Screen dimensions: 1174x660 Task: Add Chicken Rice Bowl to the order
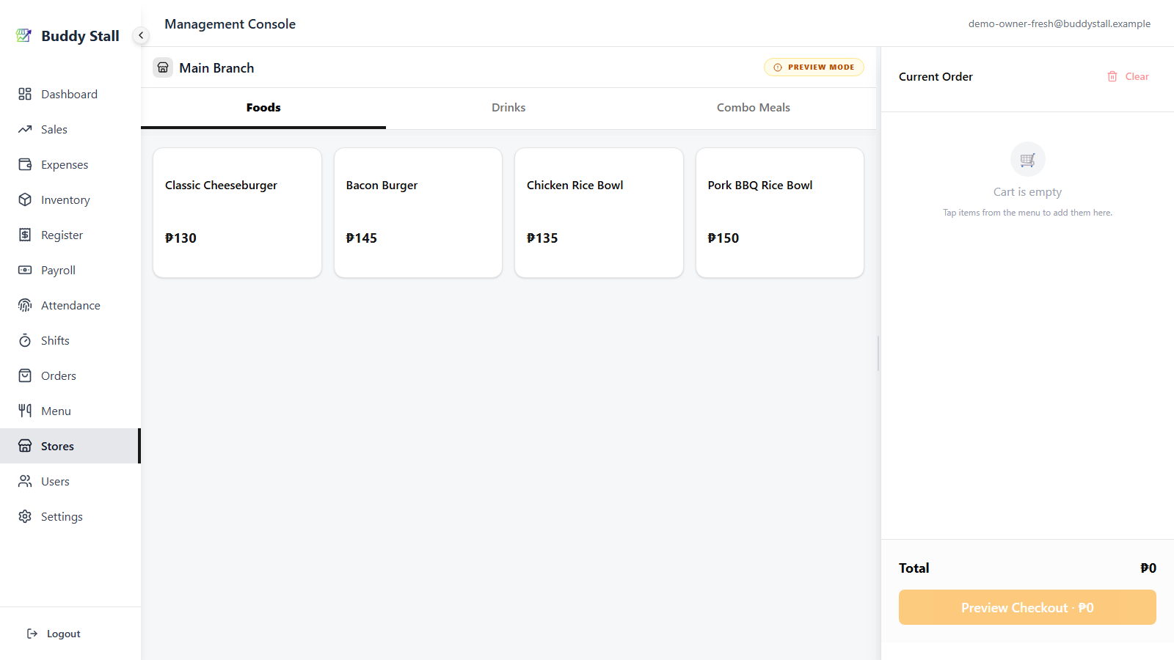[x=599, y=213]
